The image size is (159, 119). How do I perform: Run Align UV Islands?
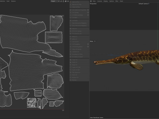[79, 49]
